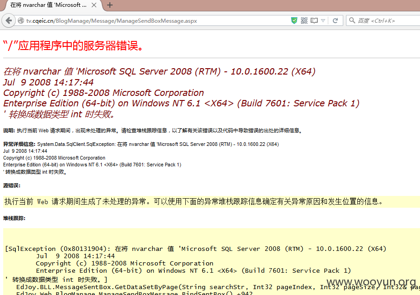Click the URL address bar text
This screenshot has width=420, height=295.
coord(111,21)
